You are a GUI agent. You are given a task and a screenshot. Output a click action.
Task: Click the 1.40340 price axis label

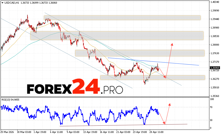point(214,2)
